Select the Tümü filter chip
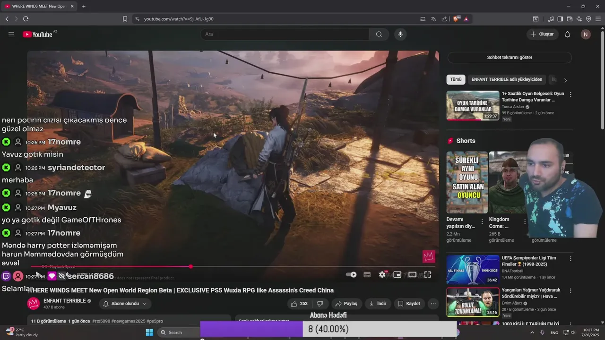 tap(456, 79)
